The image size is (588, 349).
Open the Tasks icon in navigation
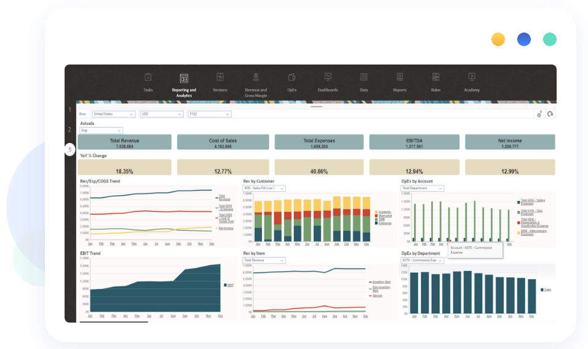click(148, 77)
